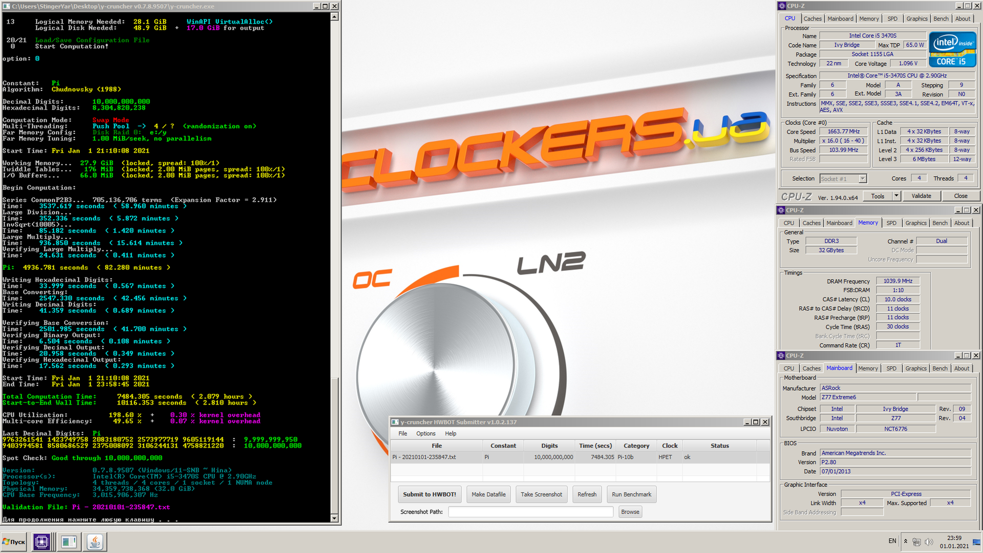Select Graphics tab in the CPU-Z Mainboard window
The height and width of the screenshot is (553, 983).
click(915, 368)
